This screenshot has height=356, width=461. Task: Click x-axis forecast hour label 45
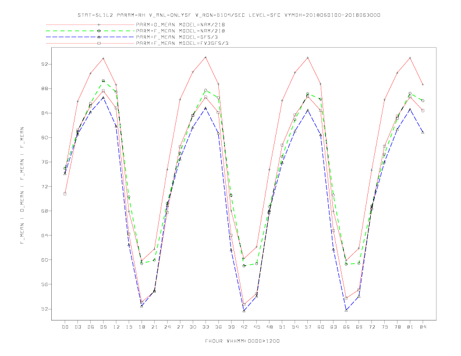pos(257,327)
